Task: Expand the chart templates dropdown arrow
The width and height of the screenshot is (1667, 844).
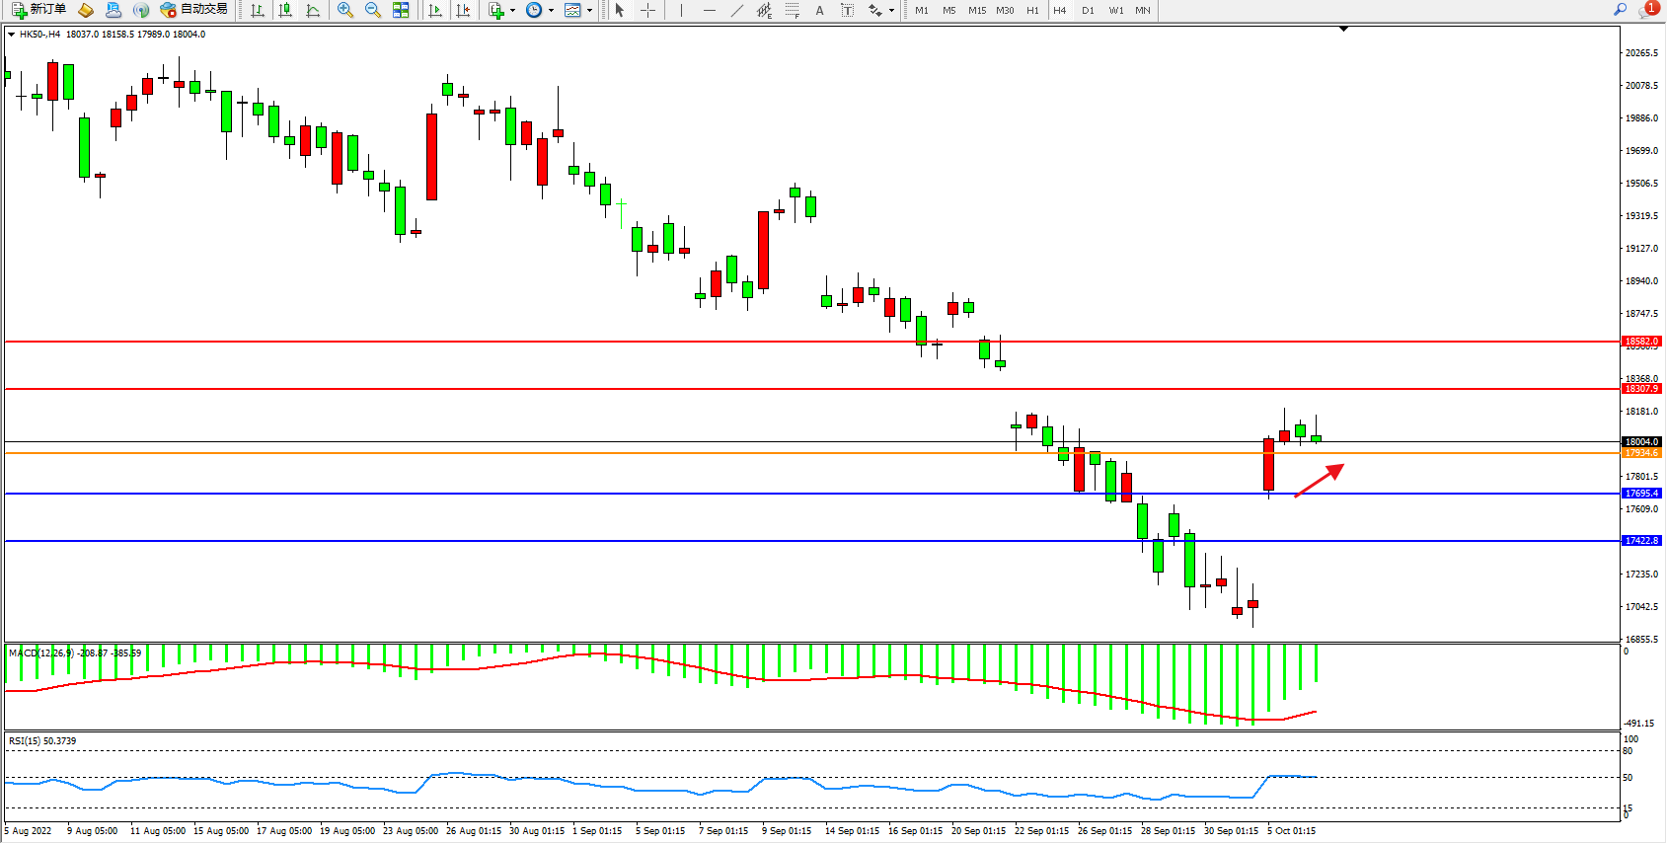Action: (589, 10)
